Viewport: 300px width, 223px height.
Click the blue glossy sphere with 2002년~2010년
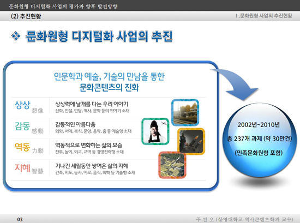(259, 140)
